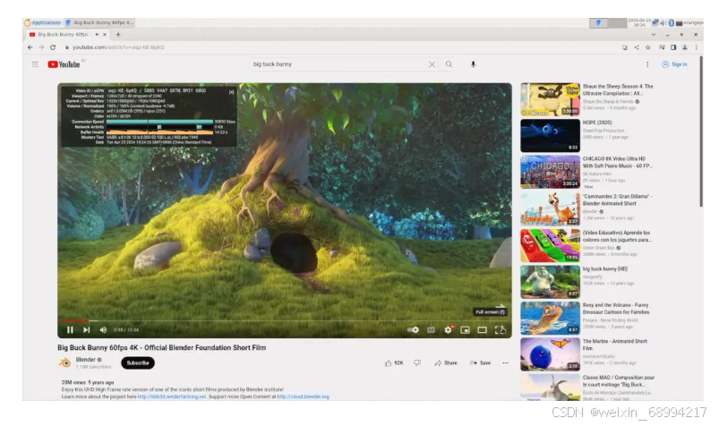Open Blender channel name link

coord(85,360)
